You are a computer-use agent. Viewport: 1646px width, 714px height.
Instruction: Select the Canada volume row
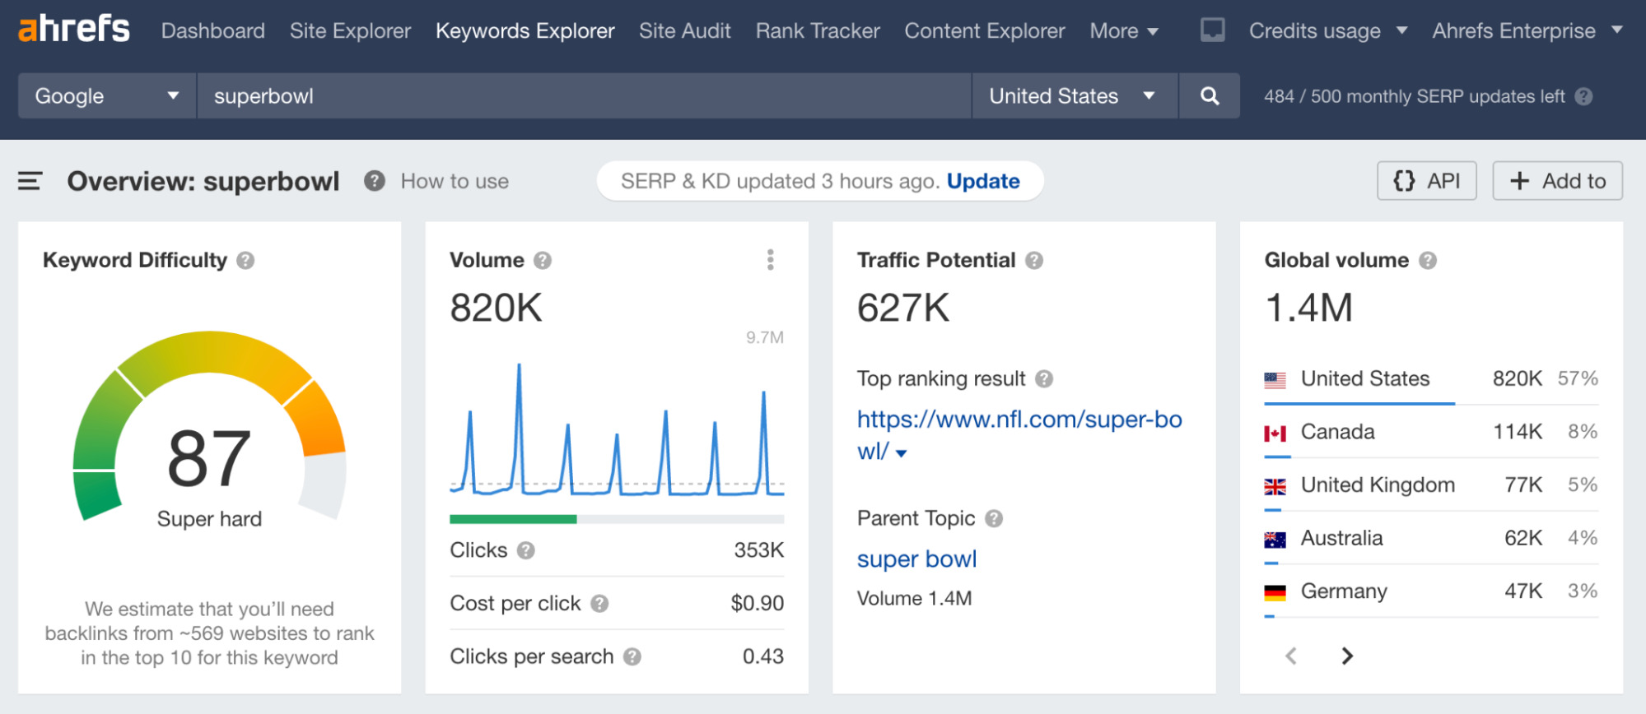pos(1431,432)
